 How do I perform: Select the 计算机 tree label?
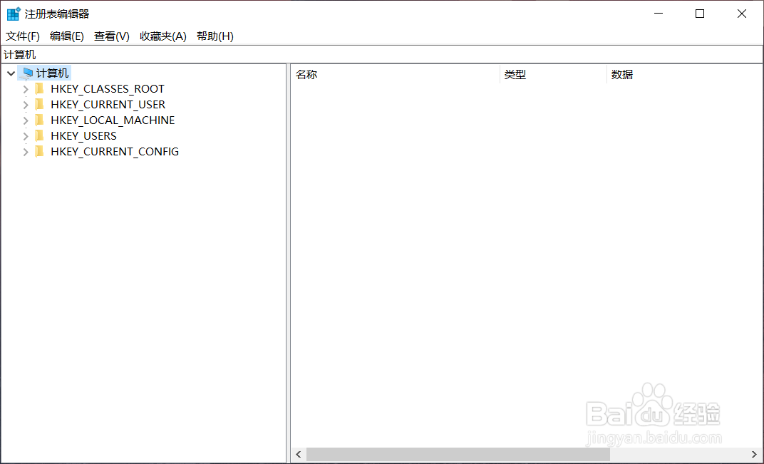(x=53, y=73)
